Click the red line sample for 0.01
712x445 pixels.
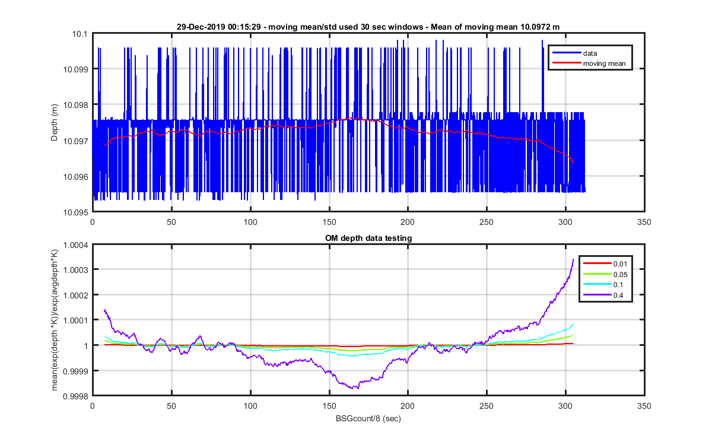point(597,263)
